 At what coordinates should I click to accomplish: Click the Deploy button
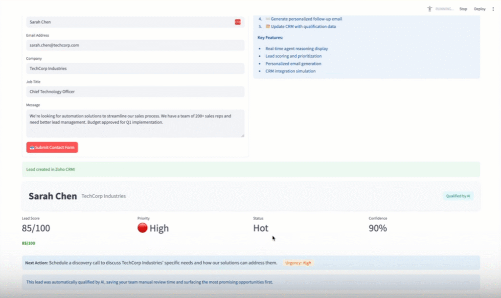click(479, 9)
